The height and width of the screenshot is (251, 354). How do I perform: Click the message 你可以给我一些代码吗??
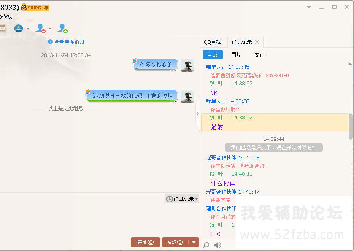click(238, 166)
